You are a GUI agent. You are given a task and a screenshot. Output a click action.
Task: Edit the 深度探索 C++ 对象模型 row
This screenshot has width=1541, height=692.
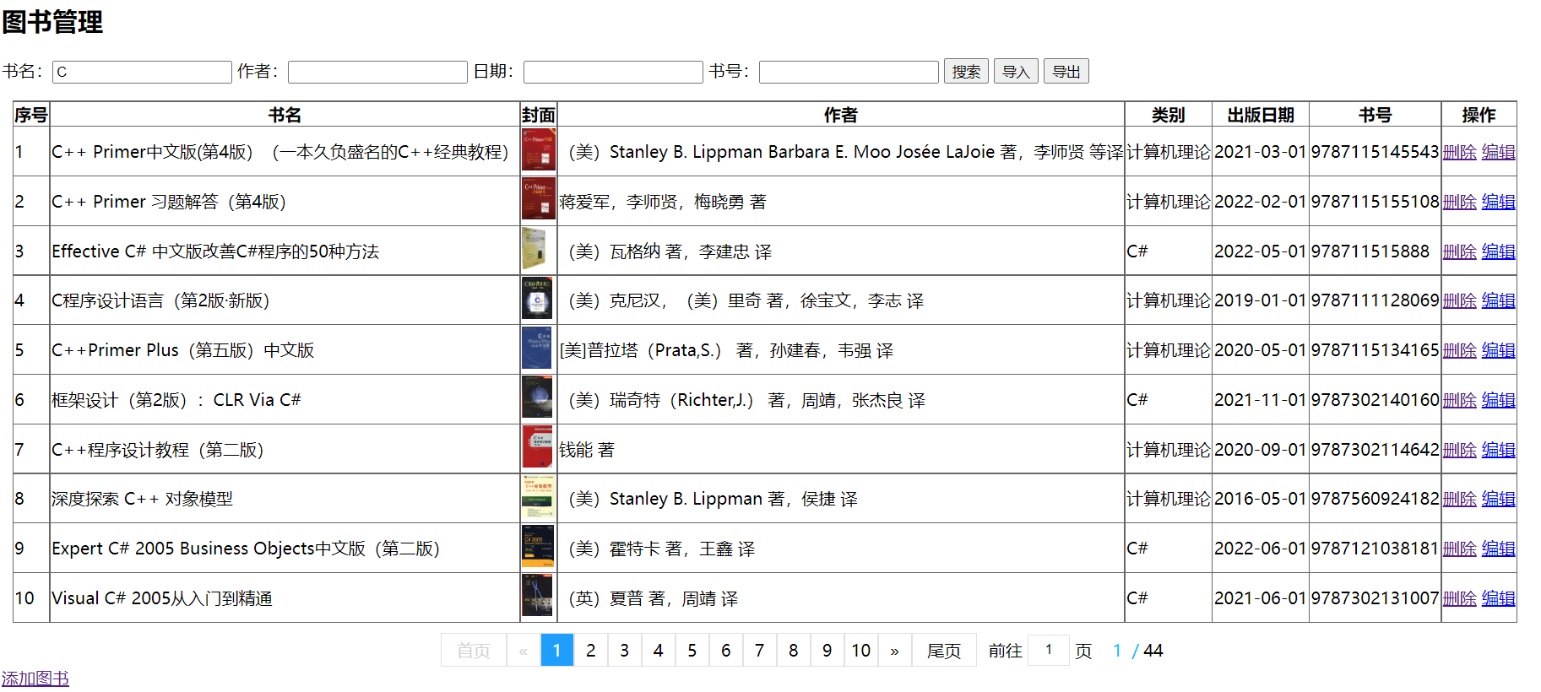[1499, 499]
